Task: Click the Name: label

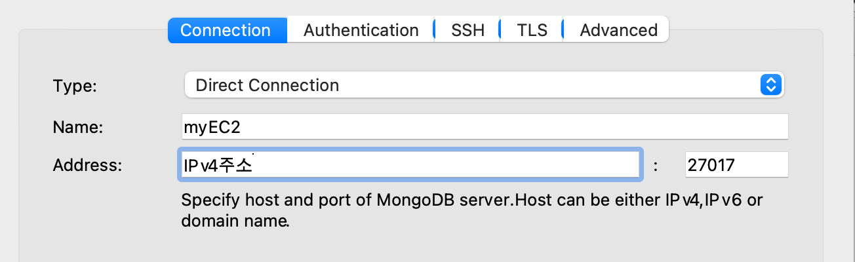Action: 78,128
